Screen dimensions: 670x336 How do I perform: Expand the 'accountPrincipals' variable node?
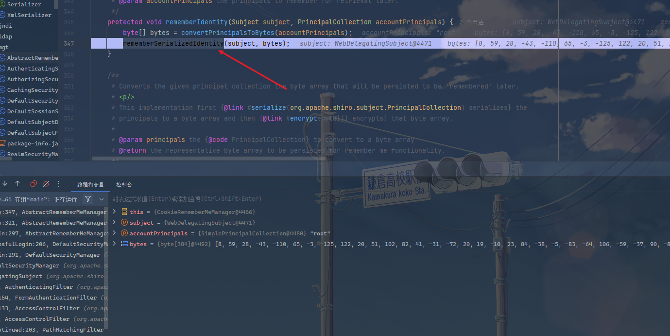[x=114, y=233]
